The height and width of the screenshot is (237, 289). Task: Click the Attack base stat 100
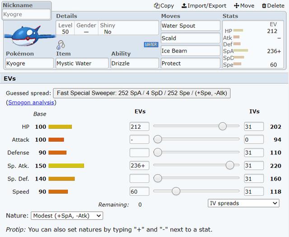tap(41, 139)
